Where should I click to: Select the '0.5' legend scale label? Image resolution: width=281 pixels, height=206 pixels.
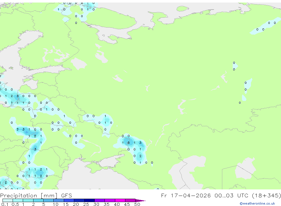click(x=15, y=204)
